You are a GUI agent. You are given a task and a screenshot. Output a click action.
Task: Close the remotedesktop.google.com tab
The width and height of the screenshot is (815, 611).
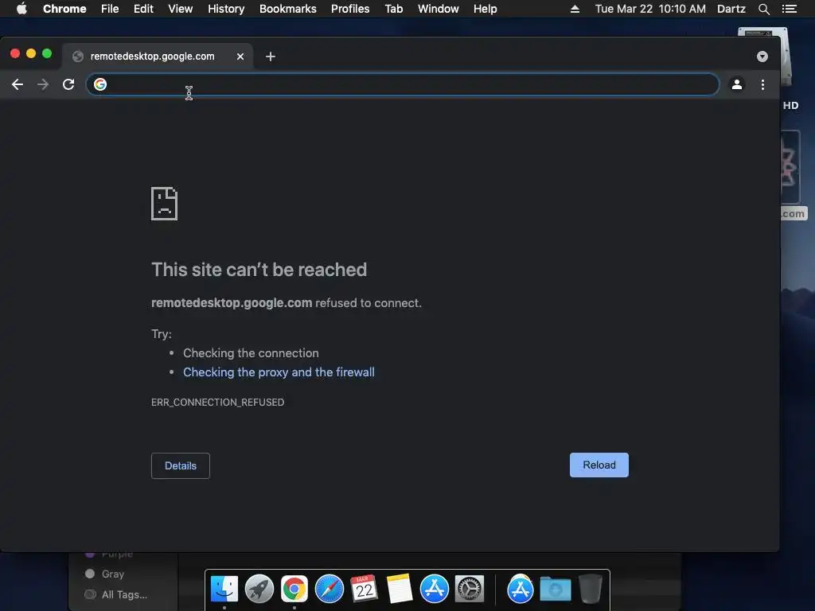coord(240,56)
